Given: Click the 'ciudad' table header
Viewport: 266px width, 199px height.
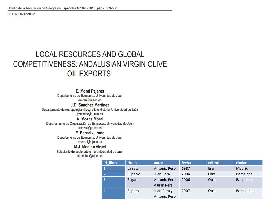Looking at the screenshot, I should [x=248, y=163].
